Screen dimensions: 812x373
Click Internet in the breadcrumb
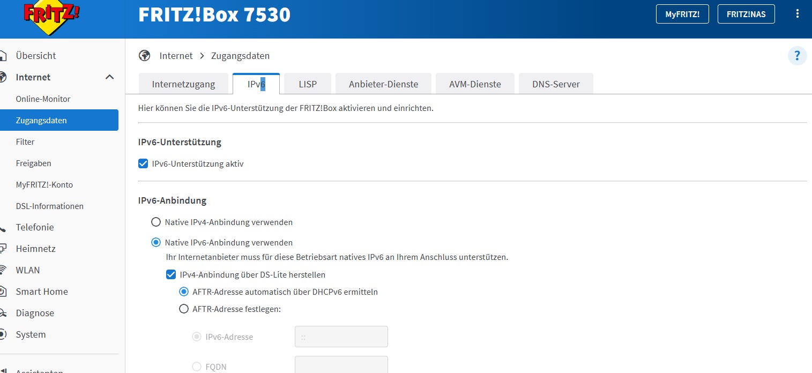(x=176, y=56)
